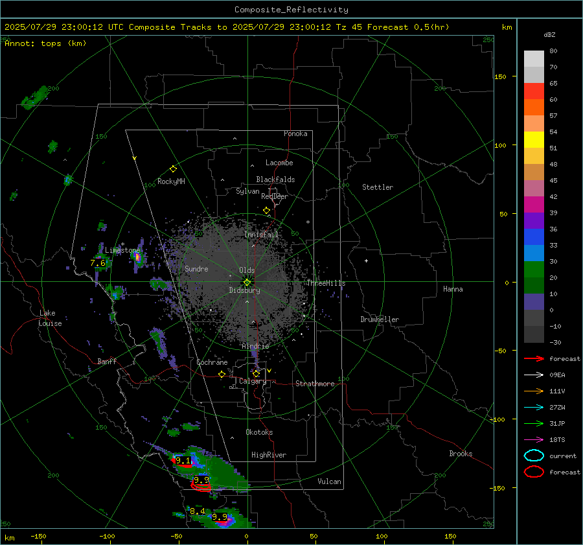Image resolution: width=583 pixels, height=545 pixels.
Task: Click the Sundre town label
Action: (196, 269)
